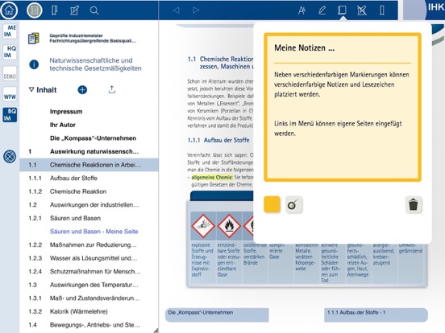
Task: Go to previous page arrow
Action: 176,10
